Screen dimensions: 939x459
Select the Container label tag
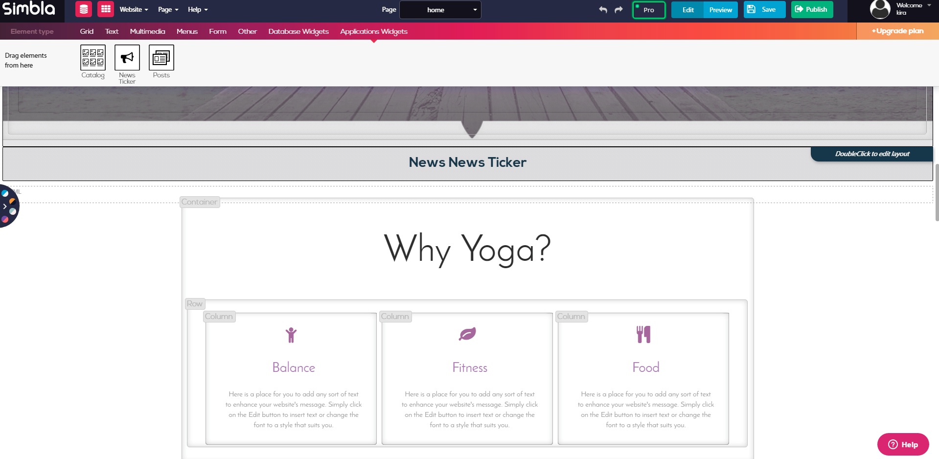click(199, 202)
